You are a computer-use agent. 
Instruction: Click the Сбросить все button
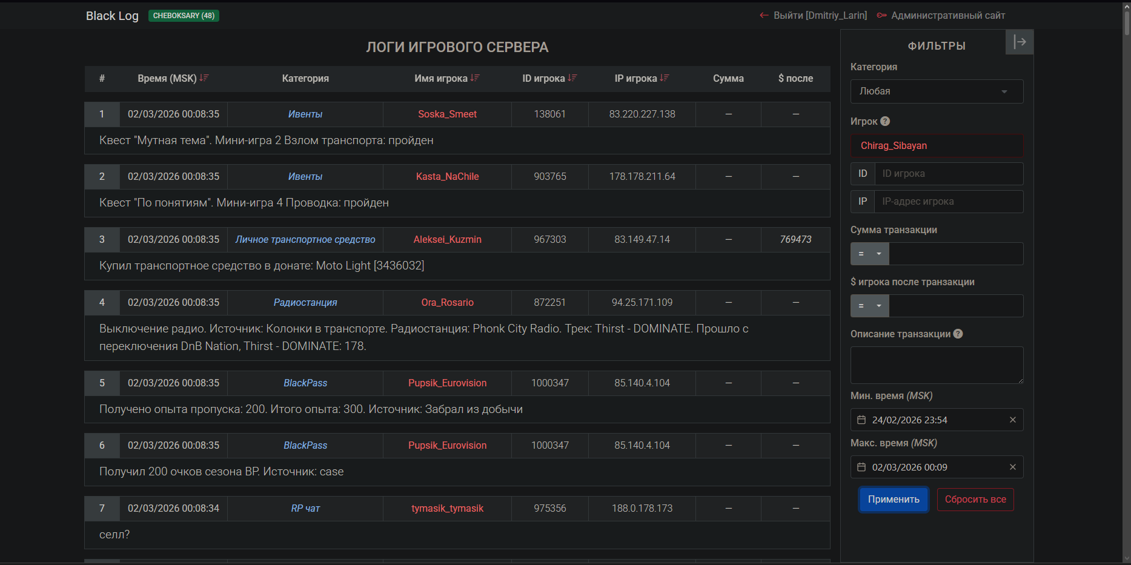(x=975, y=500)
